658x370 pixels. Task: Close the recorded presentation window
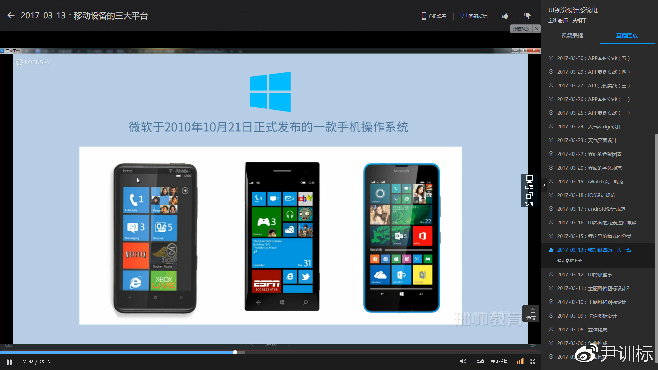coord(534,50)
